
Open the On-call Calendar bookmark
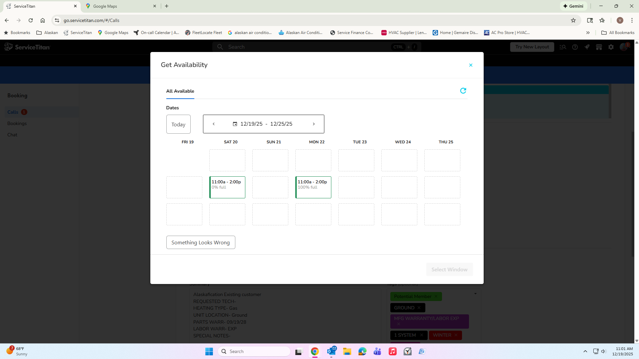click(x=156, y=33)
